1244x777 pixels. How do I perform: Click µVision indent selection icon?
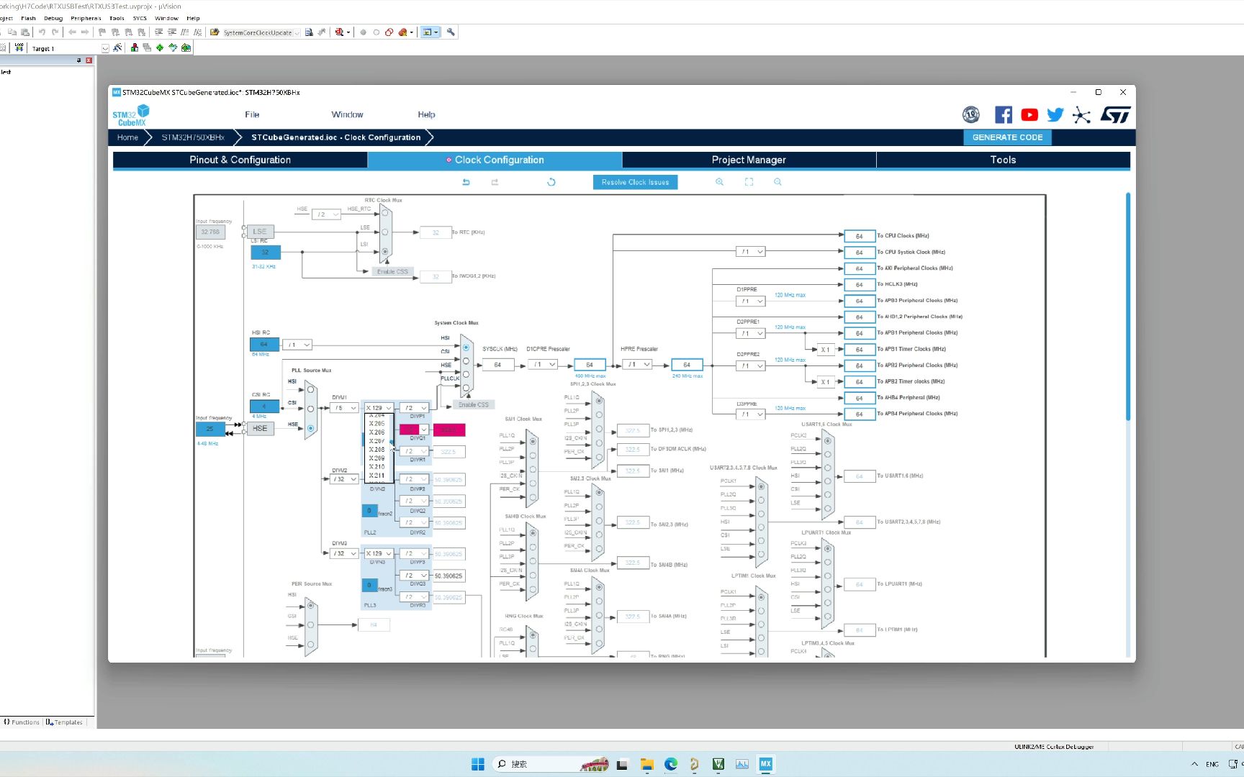(x=159, y=32)
